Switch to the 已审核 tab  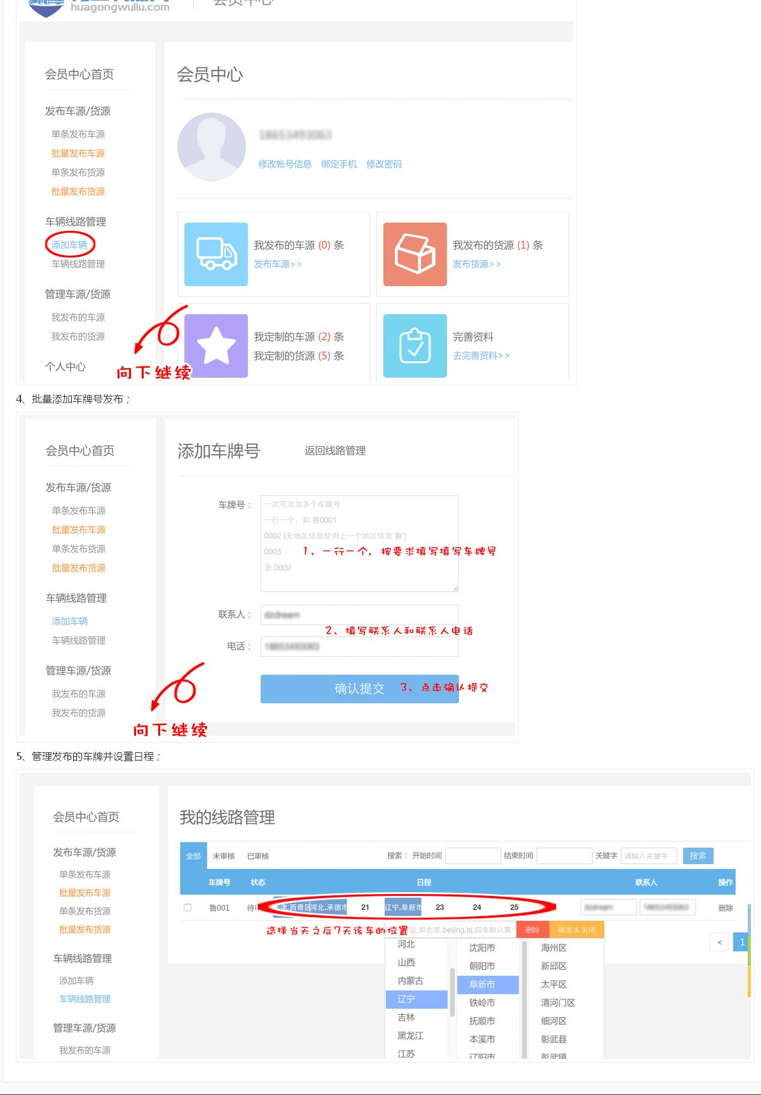(x=258, y=856)
